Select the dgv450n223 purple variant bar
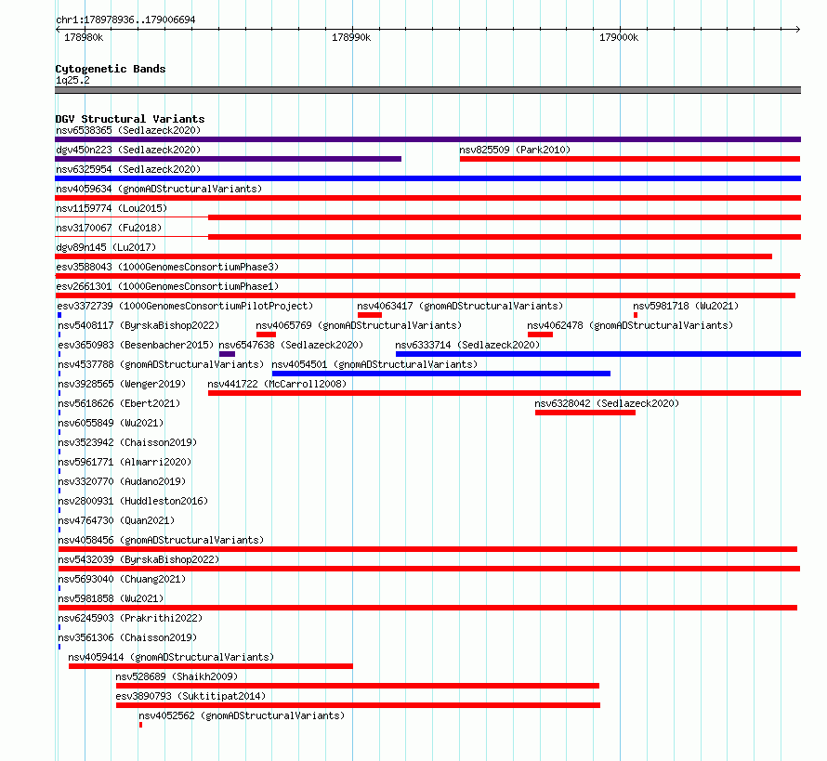 coord(228,159)
